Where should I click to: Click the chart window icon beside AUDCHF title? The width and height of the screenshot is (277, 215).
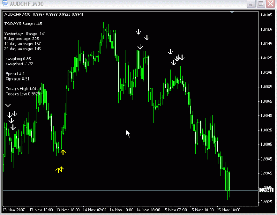(x=5, y=4)
